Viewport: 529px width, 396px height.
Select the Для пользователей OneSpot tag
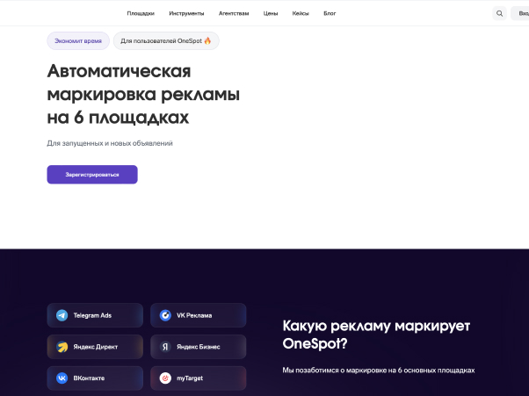(x=166, y=40)
